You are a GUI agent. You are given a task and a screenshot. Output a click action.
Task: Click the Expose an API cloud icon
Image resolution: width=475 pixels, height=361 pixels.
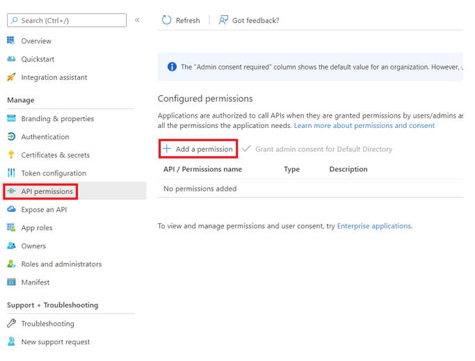click(11, 209)
